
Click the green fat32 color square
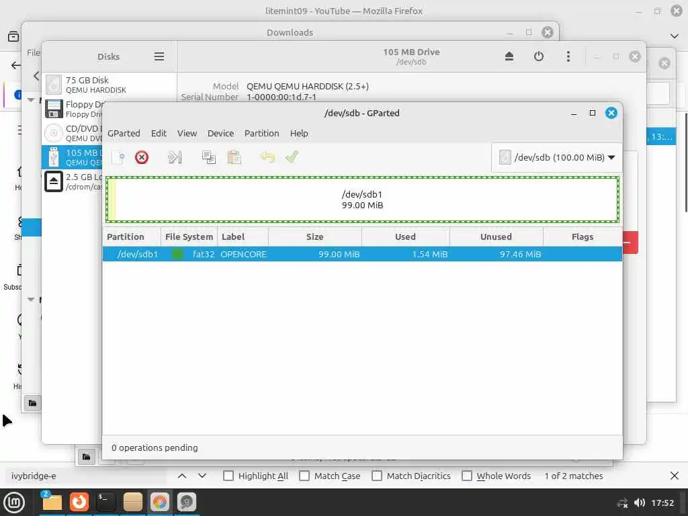[177, 254]
